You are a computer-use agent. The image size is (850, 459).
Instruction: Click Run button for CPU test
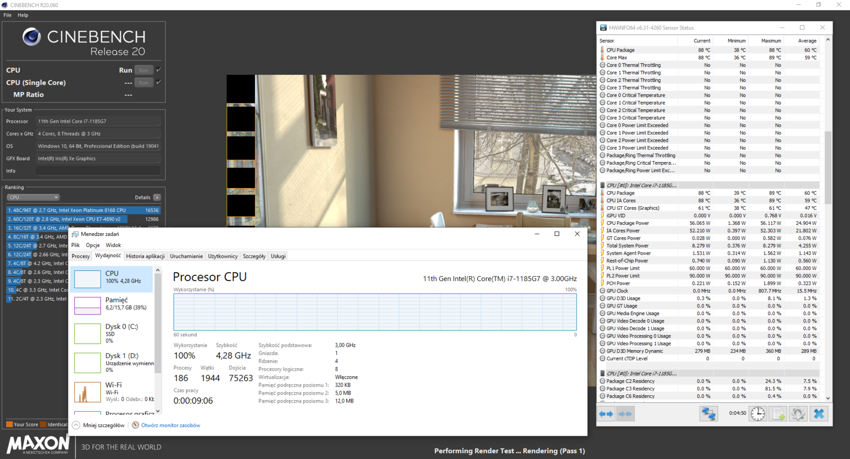coord(143,70)
